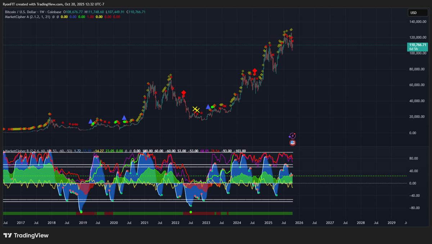Click the green dot at the 2019 oscillator bottom
432x244 pixels.
(81, 212)
